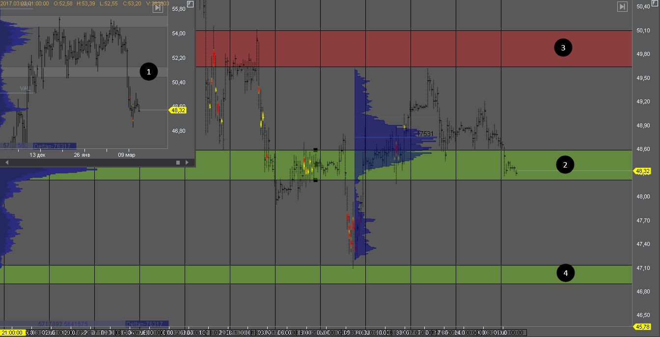Click the VAL line label in inset chart
This screenshot has width=660, height=337.
click(25, 89)
